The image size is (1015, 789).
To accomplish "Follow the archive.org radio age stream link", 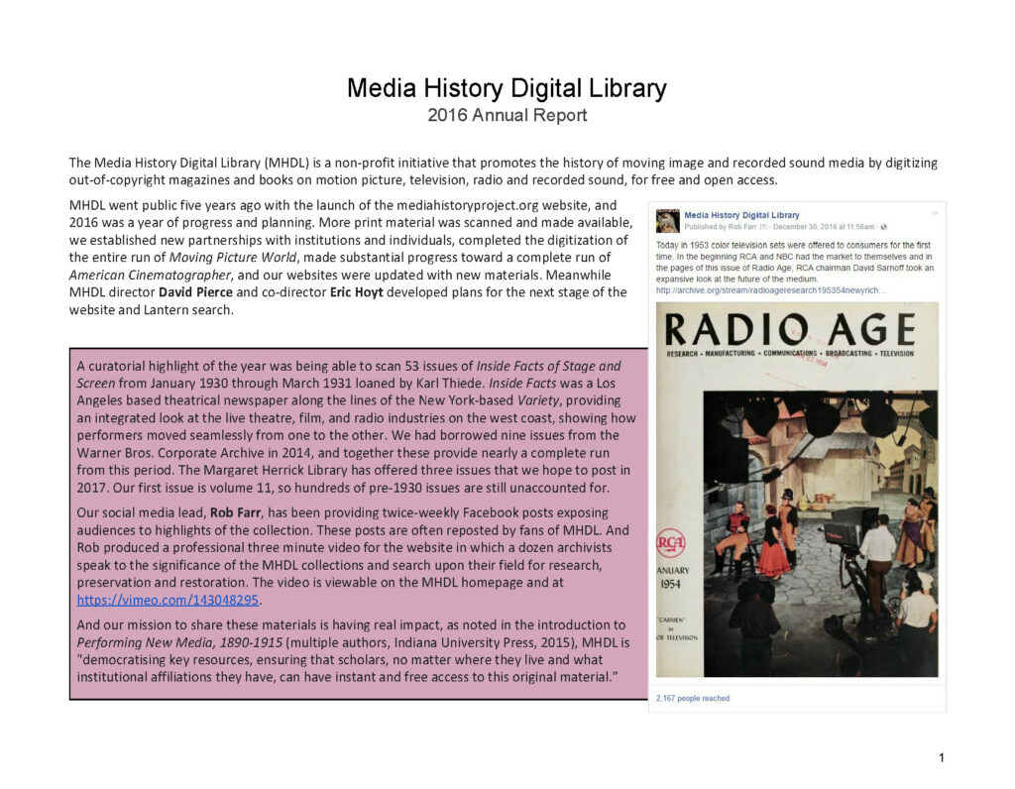I will point(771,290).
